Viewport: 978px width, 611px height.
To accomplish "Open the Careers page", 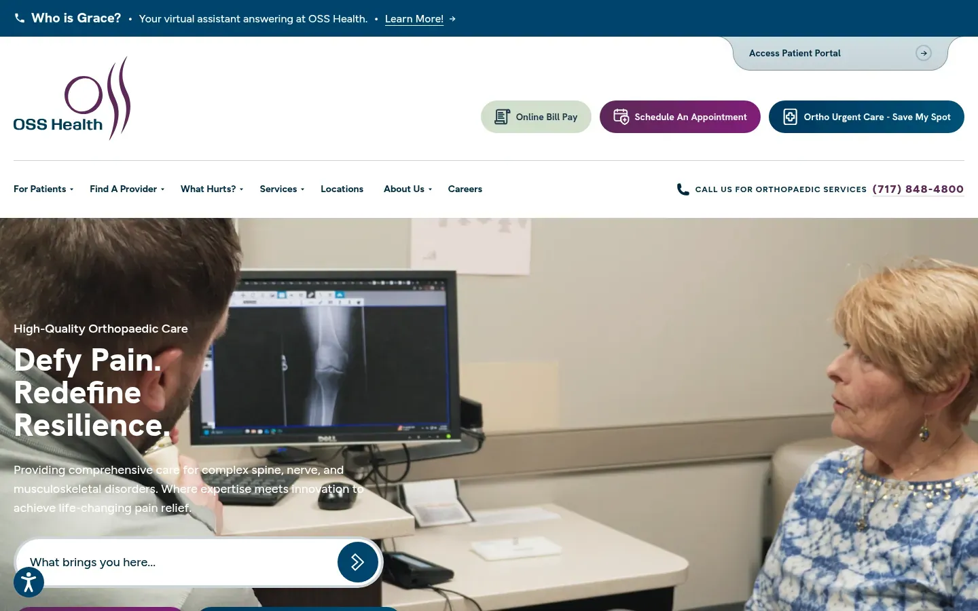I will [x=465, y=189].
